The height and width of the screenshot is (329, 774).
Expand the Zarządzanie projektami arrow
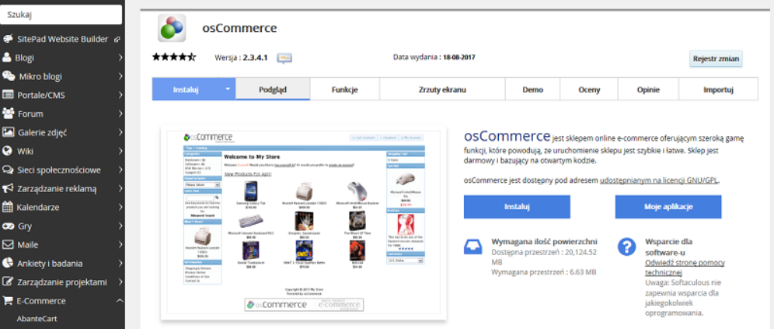[x=120, y=282]
